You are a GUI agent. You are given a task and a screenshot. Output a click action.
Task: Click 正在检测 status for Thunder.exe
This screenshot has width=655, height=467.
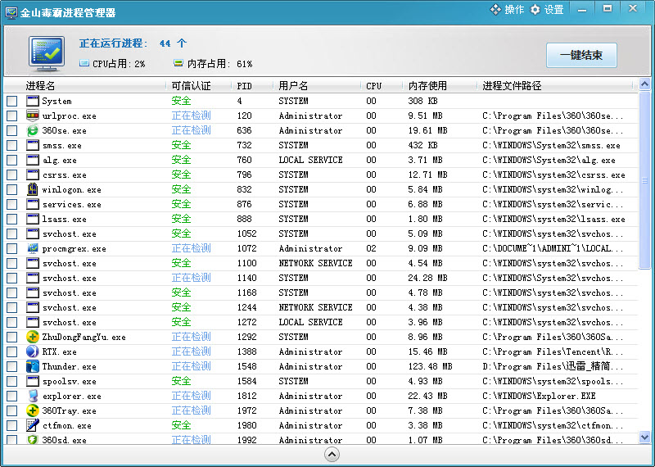(x=191, y=366)
